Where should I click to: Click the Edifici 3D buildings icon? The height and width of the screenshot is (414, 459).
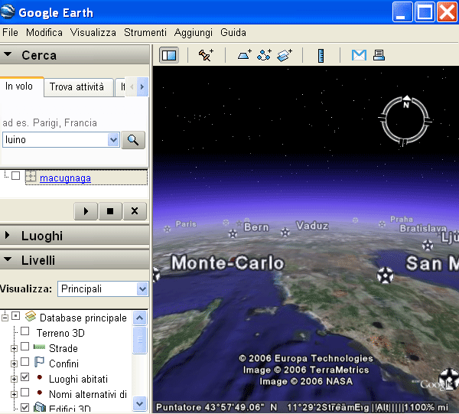tap(40, 406)
